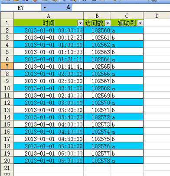Select column C header
Viewport: 170px width, 176px height.
click(127, 16)
